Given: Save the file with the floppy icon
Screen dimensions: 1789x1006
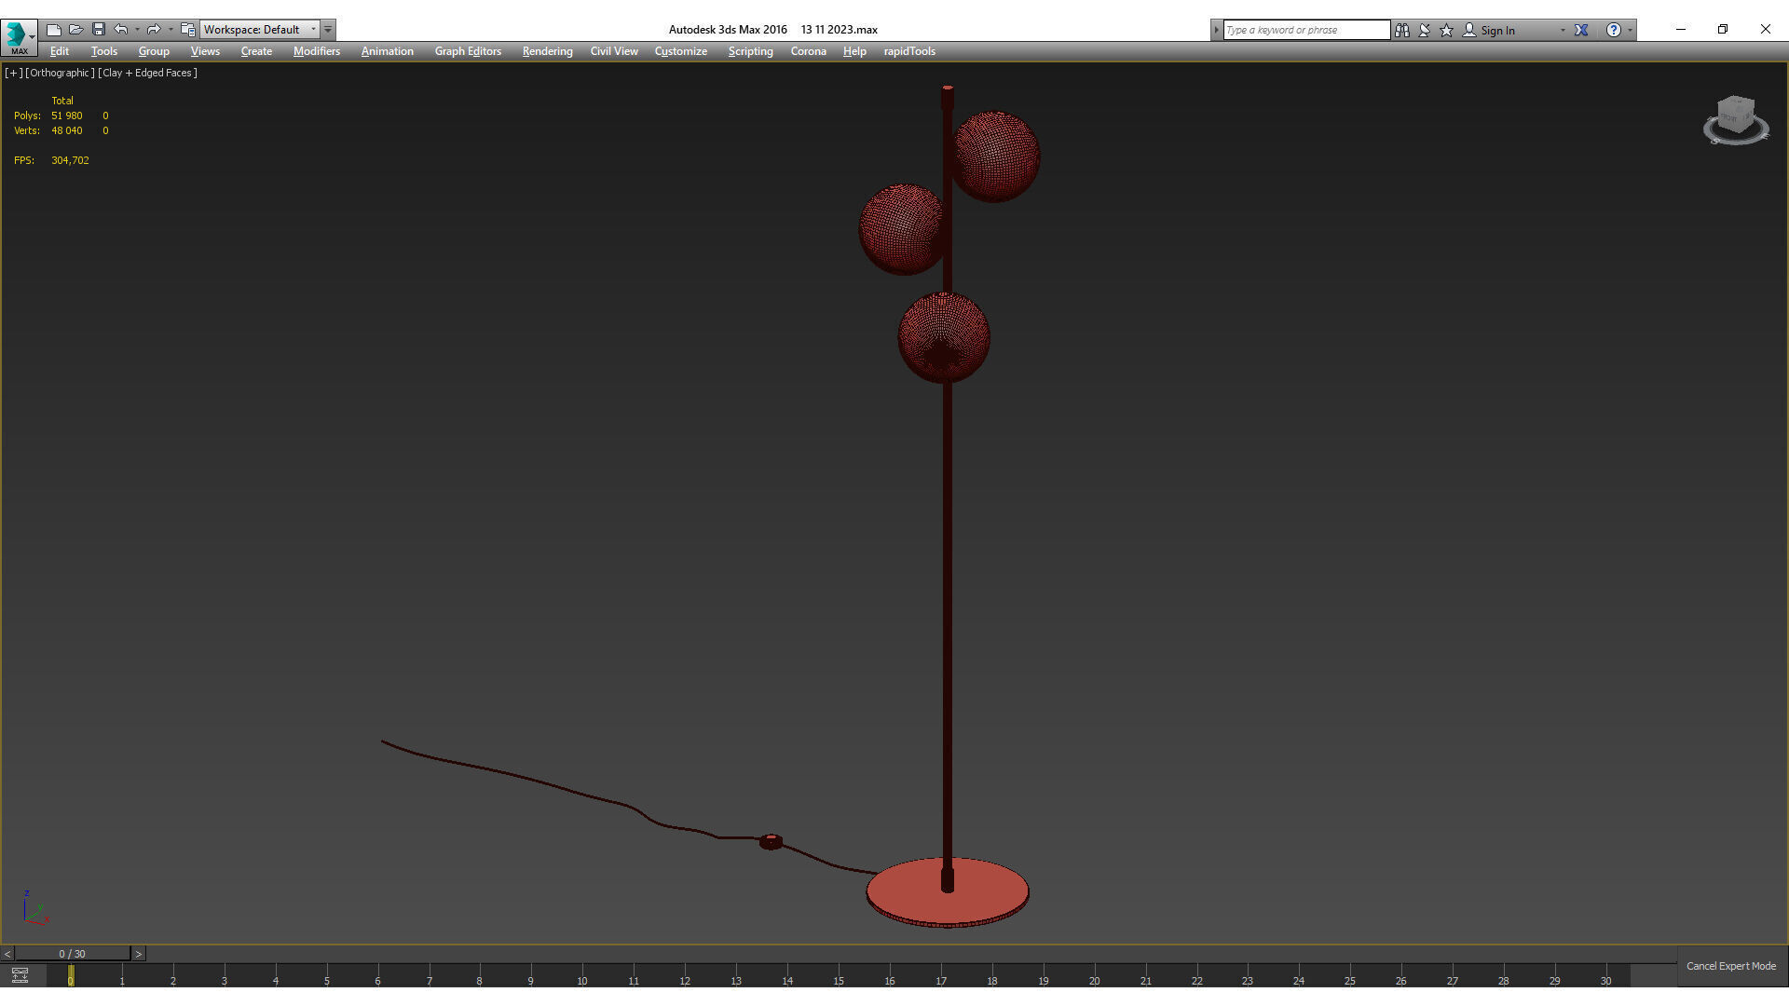Looking at the screenshot, I should [99, 30].
